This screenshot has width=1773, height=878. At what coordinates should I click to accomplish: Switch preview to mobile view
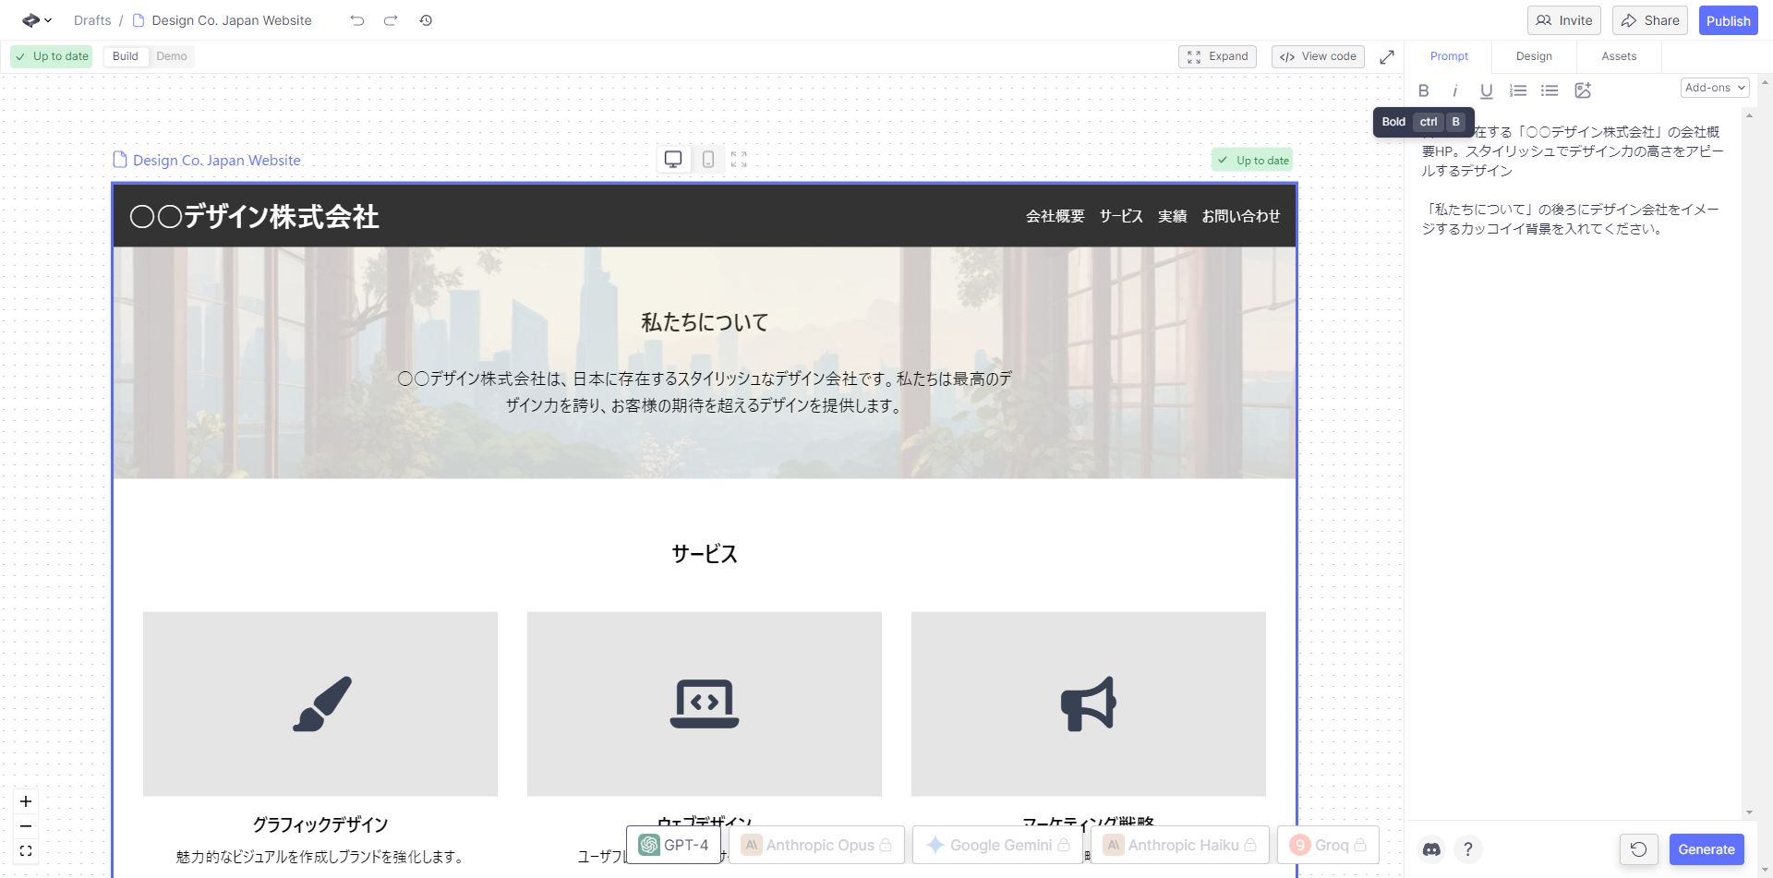pyautogui.click(x=707, y=159)
